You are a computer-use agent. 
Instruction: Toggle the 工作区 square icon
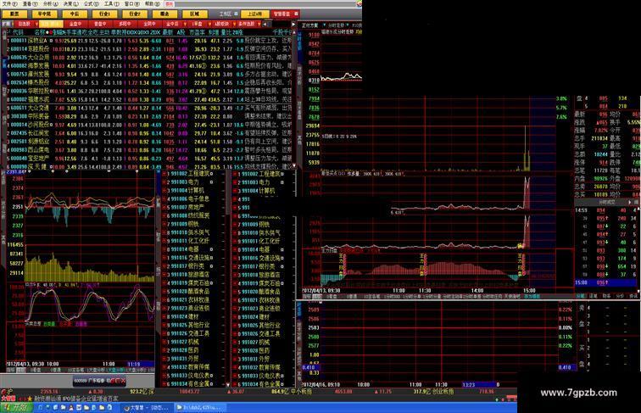click(x=236, y=14)
